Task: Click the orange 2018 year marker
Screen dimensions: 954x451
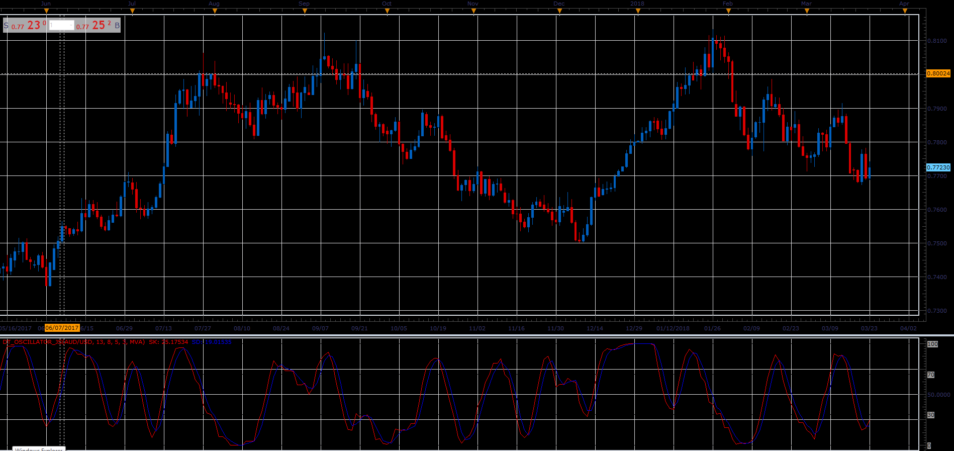Action: [x=638, y=11]
